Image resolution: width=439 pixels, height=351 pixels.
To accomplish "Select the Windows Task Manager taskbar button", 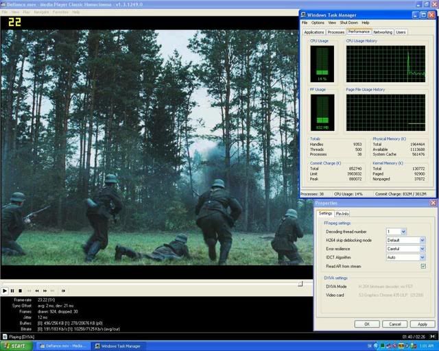I will click(119, 346).
